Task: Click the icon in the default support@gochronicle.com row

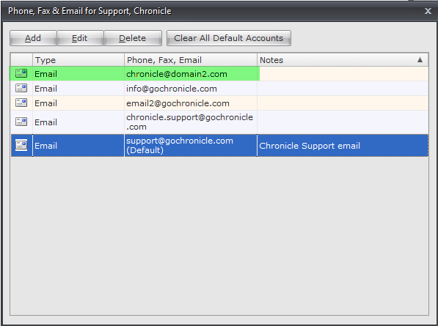Action: [x=21, y=145]
